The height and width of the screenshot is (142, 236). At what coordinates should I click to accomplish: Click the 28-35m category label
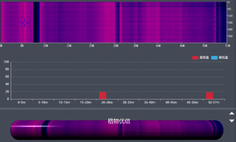[129, 102]
